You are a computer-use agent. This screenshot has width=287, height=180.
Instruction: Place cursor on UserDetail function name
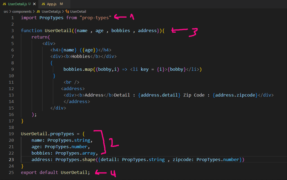60,31
